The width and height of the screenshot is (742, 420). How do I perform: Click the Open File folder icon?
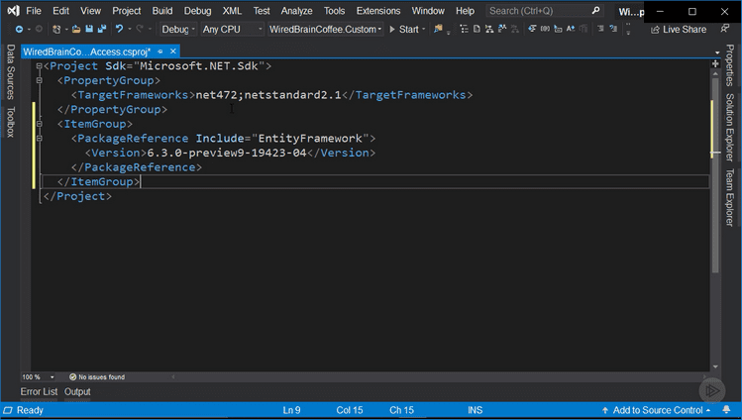76,30
